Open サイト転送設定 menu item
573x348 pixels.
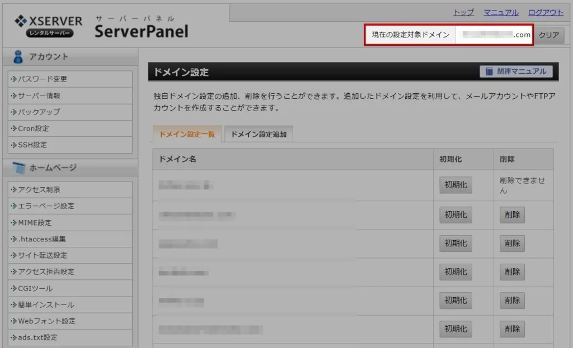(70, 255)
